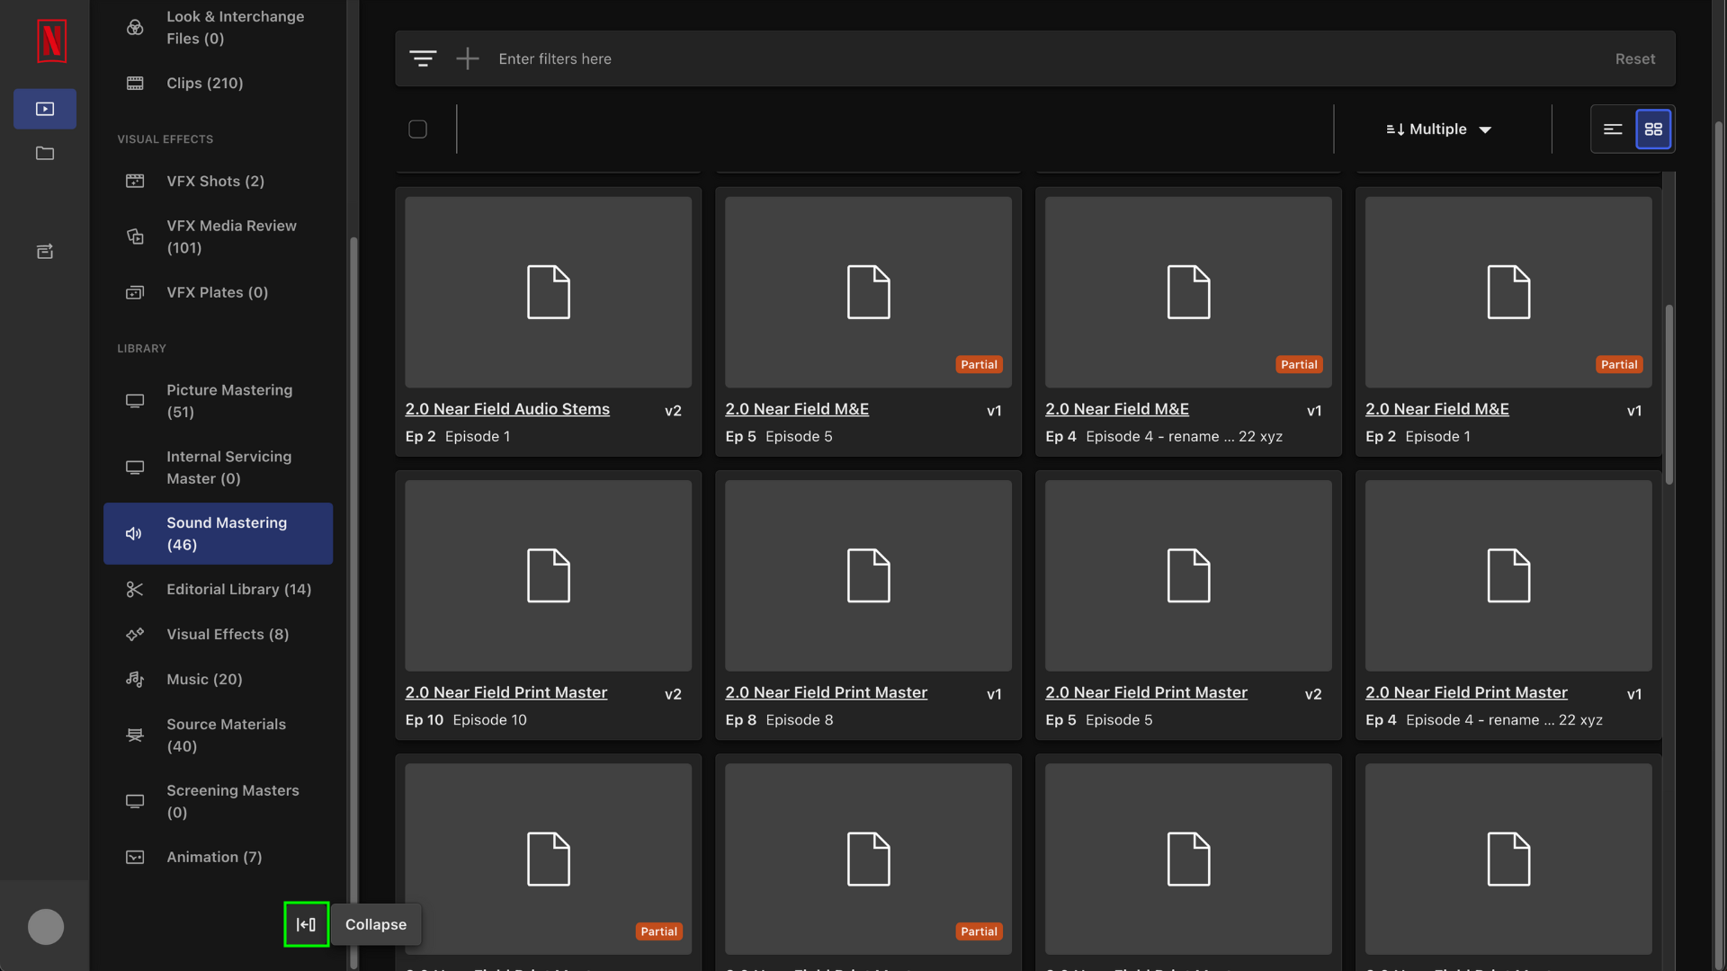This screenshot has height=971, width=1727.
Task: Click the Screening Masters monitor icon
Action: coord(135,802)
